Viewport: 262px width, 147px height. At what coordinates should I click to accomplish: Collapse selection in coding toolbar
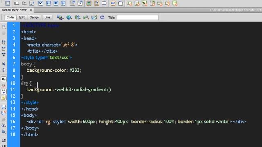(x=4, y=49)
